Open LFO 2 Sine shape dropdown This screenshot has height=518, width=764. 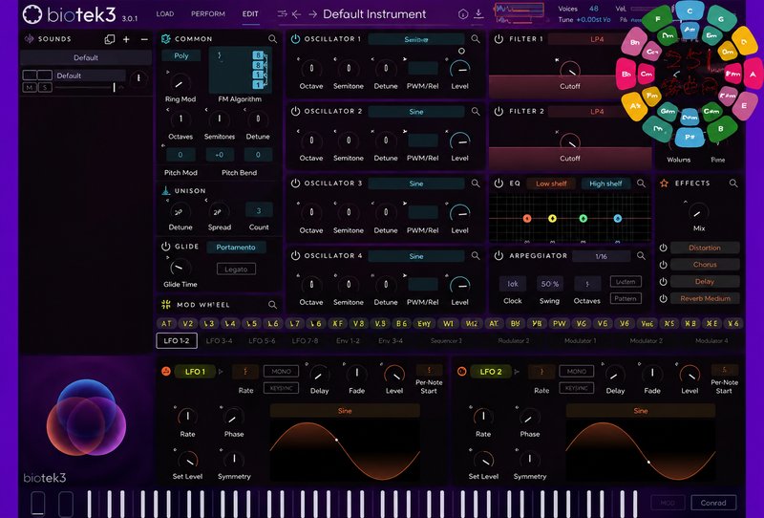[641, 411]
